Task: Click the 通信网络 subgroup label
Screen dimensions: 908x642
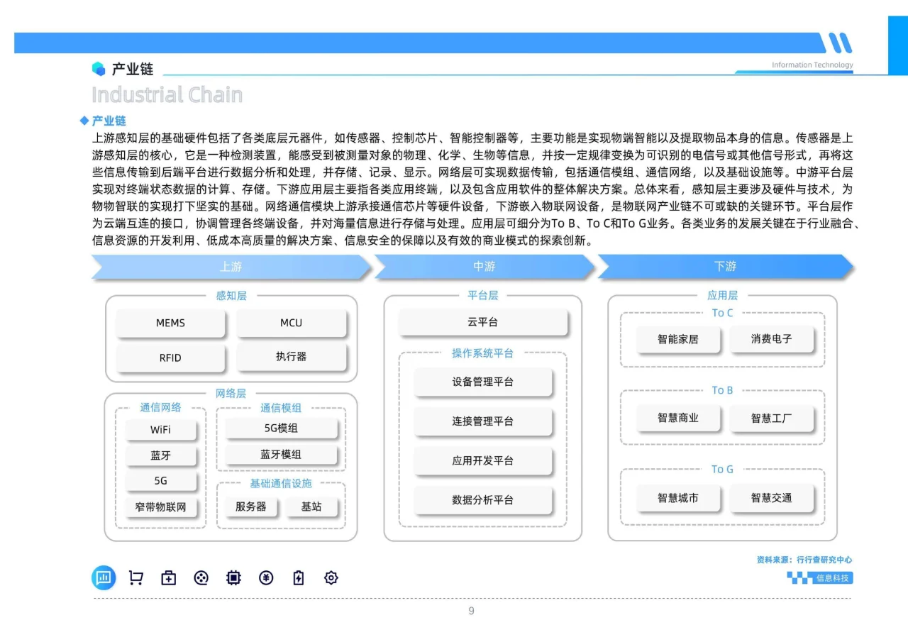Action: [x=160, y=407]
